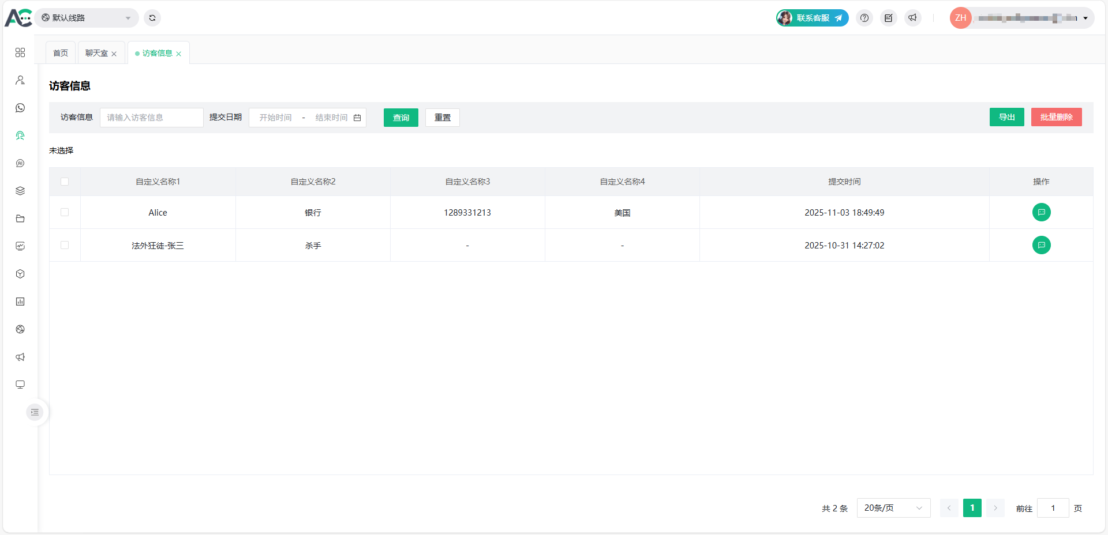Image resolution: width=1108 pixels, height=535 pixels.
Task: Click the megaphone announcement icon in top bar
Action: pos(912,18)
